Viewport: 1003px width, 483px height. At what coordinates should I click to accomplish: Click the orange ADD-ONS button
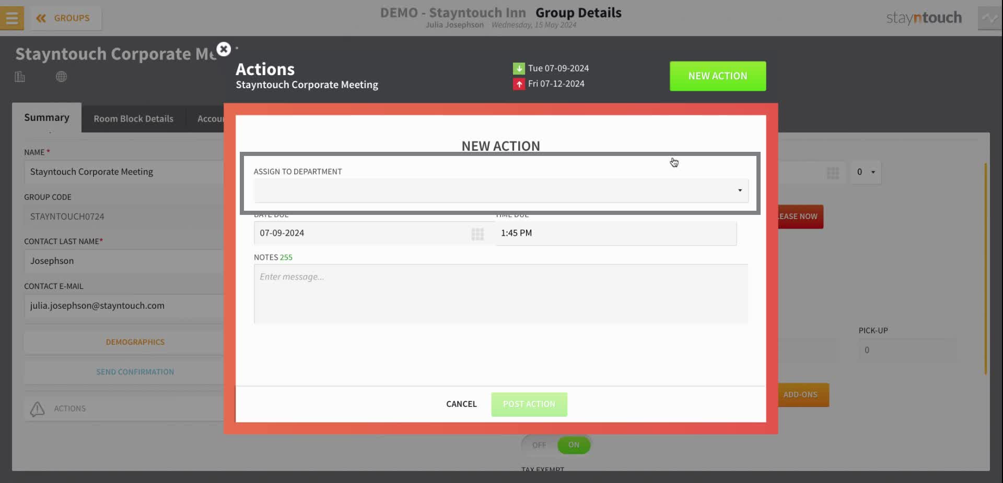coord(803,395)
